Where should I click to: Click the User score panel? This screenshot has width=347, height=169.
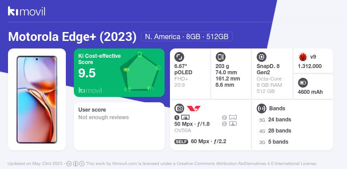pos(119,126)
